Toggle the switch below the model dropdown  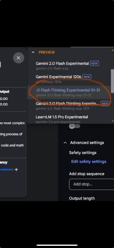pyautogui.click(x=74, y=126)
